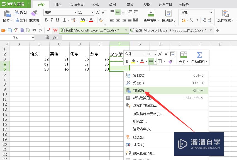Click the Cut scissors icon in ribbon
Viewport: 237px width, 160px height.
click(x=17, y=12)
